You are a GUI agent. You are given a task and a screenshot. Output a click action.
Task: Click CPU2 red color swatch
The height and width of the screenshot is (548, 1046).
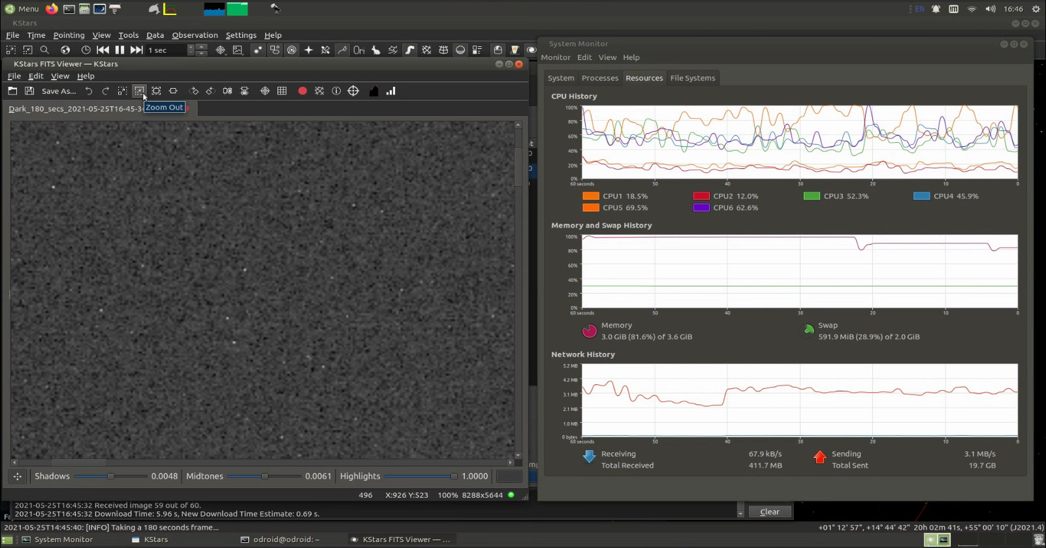(701, 196)
